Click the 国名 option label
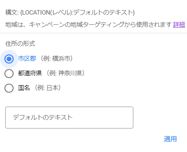Image resolution: width=187 pixels, height=152 pixels. pos(24,88)
